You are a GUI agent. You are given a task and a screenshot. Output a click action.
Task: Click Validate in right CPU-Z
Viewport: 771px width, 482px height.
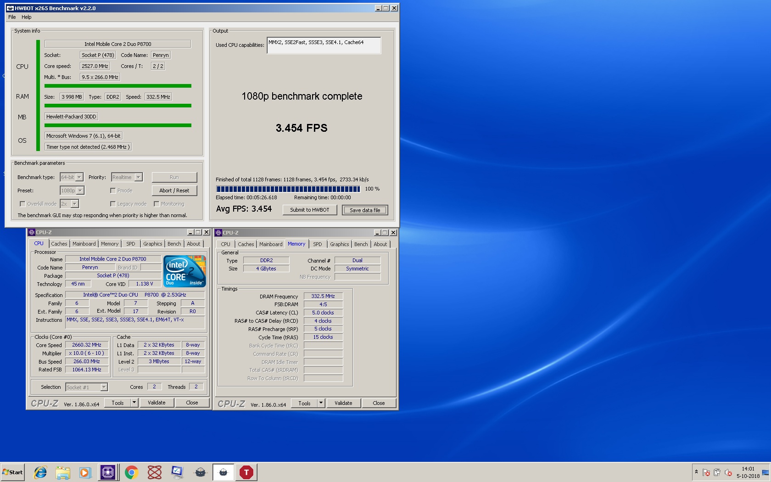pos(343,403)
